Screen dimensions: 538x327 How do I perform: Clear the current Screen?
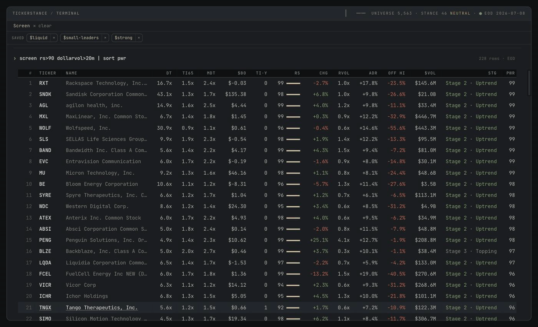tap(42, 26)
